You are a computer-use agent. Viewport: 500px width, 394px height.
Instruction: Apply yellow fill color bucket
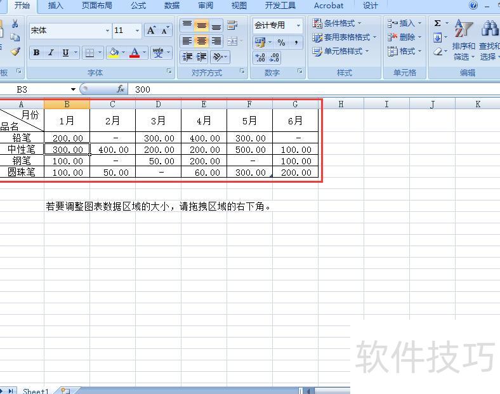(x=114, y=52)
